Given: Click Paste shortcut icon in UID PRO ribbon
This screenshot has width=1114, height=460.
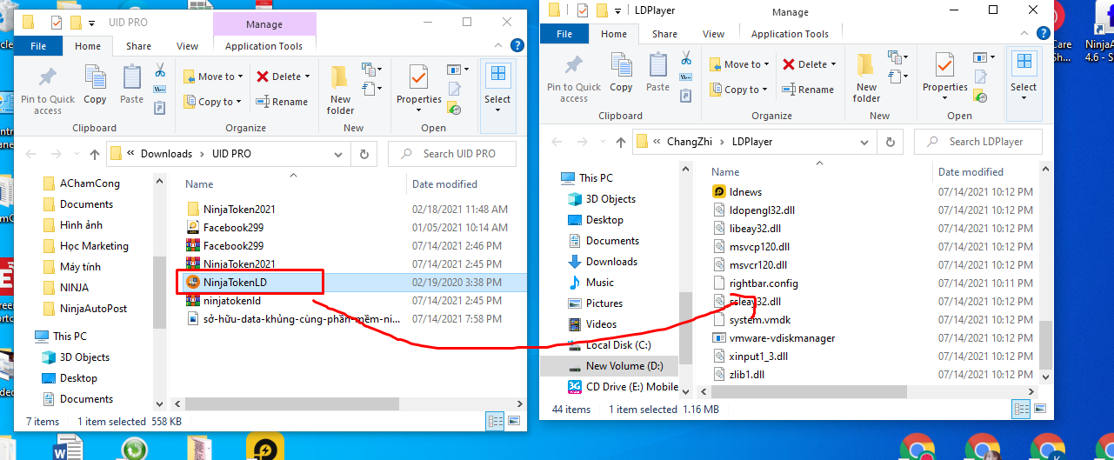Looking at the screenshot, I should 160,108.
